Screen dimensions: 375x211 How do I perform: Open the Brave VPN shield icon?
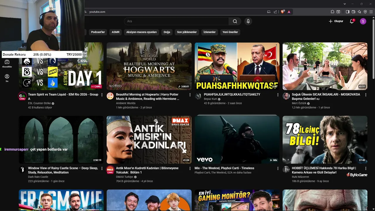(365, 12)
